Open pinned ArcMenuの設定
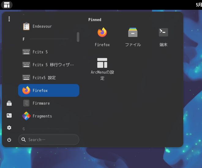202x168 pixels. tap(102, 69)
